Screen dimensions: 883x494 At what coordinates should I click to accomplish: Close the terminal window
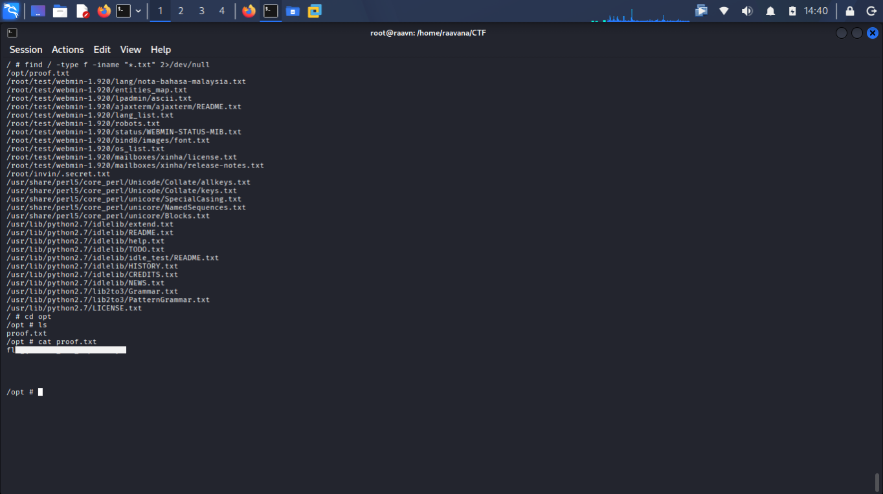pos(873,33)
